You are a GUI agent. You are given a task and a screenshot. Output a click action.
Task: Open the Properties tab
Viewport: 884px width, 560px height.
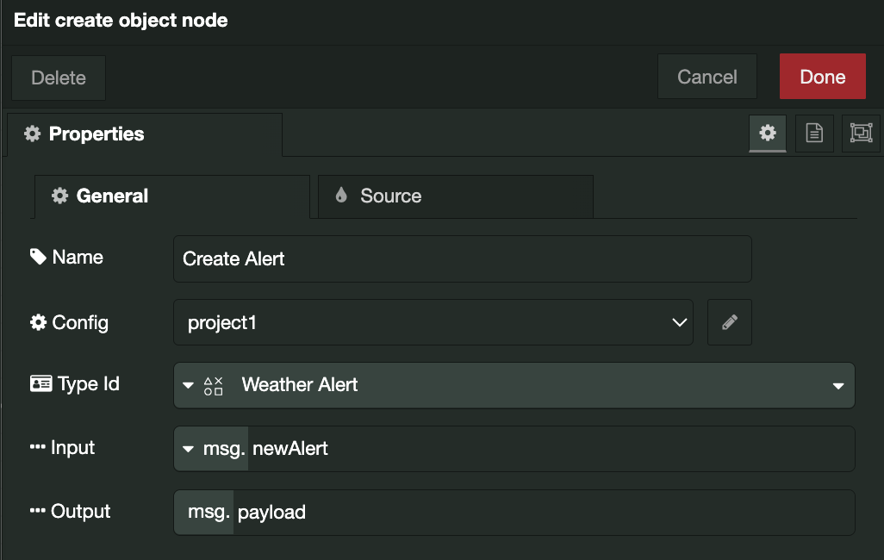point(145,134)
